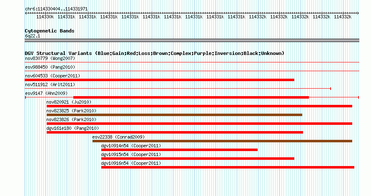Click the red loss bar of dgv10914n54

pyautogui.click(x=179, y=150)
